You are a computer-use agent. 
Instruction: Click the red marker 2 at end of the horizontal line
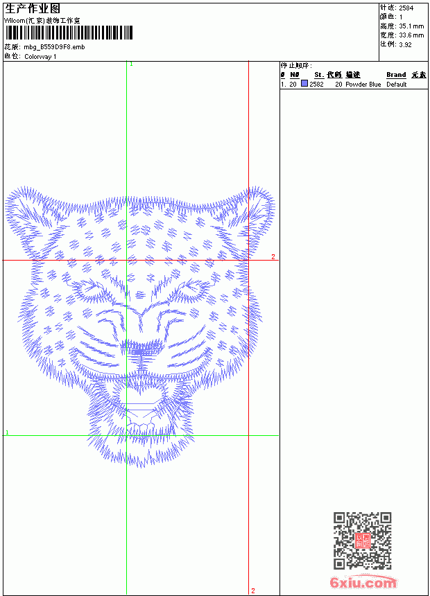pos(273,256)
